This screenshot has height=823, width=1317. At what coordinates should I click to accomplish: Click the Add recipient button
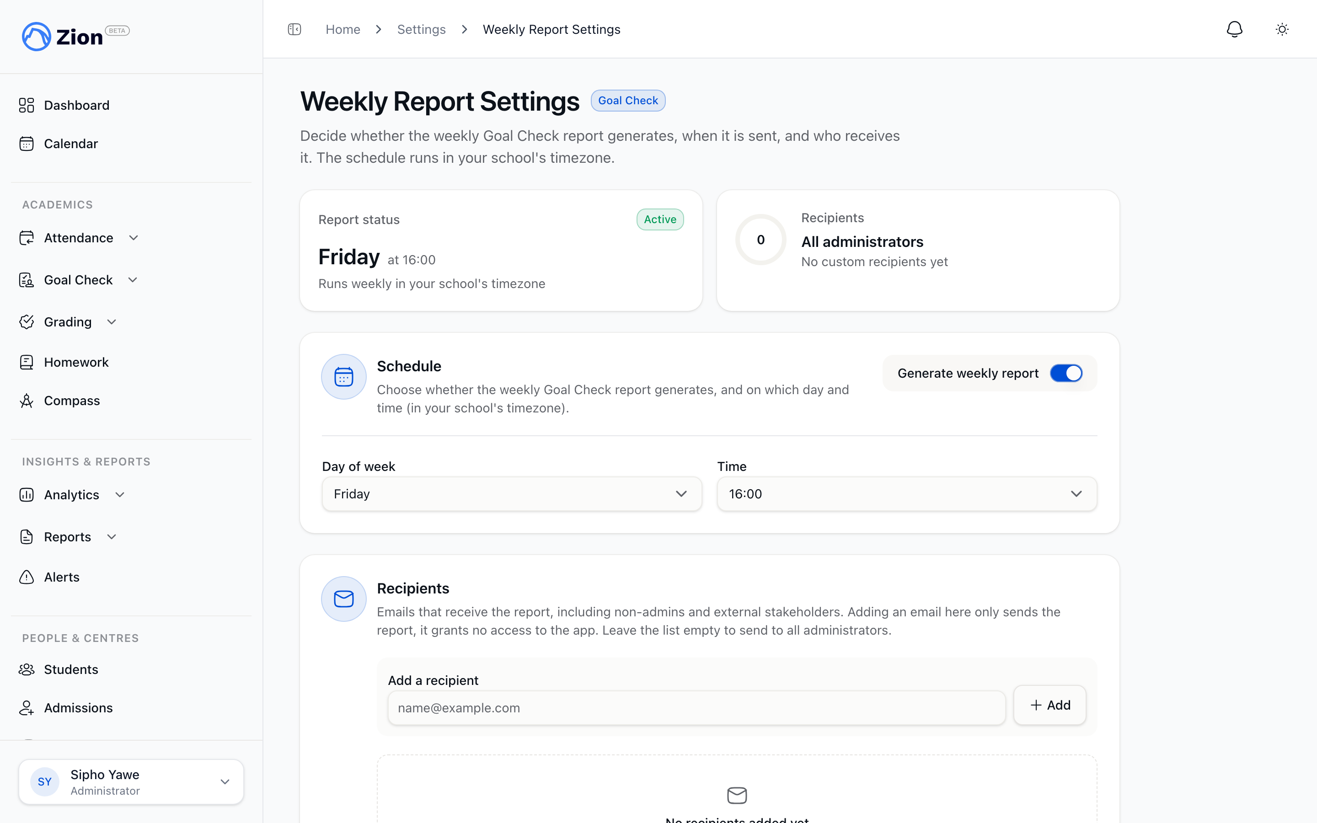(1050, 705)
